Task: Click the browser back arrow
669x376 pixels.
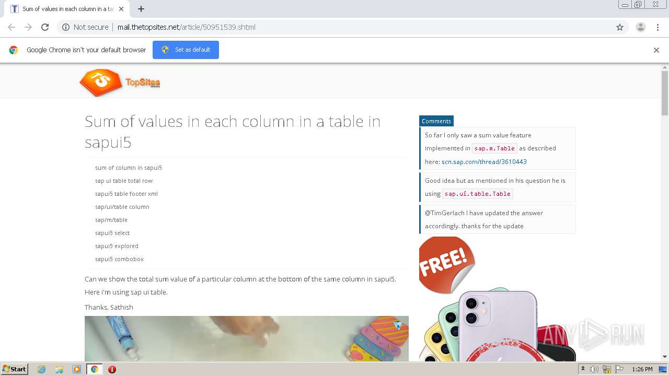Action: pyautogui.click(x=11, y=27)
